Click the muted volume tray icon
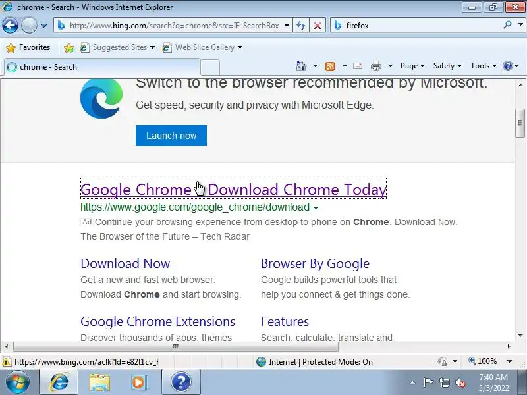 tap(460, 382)
